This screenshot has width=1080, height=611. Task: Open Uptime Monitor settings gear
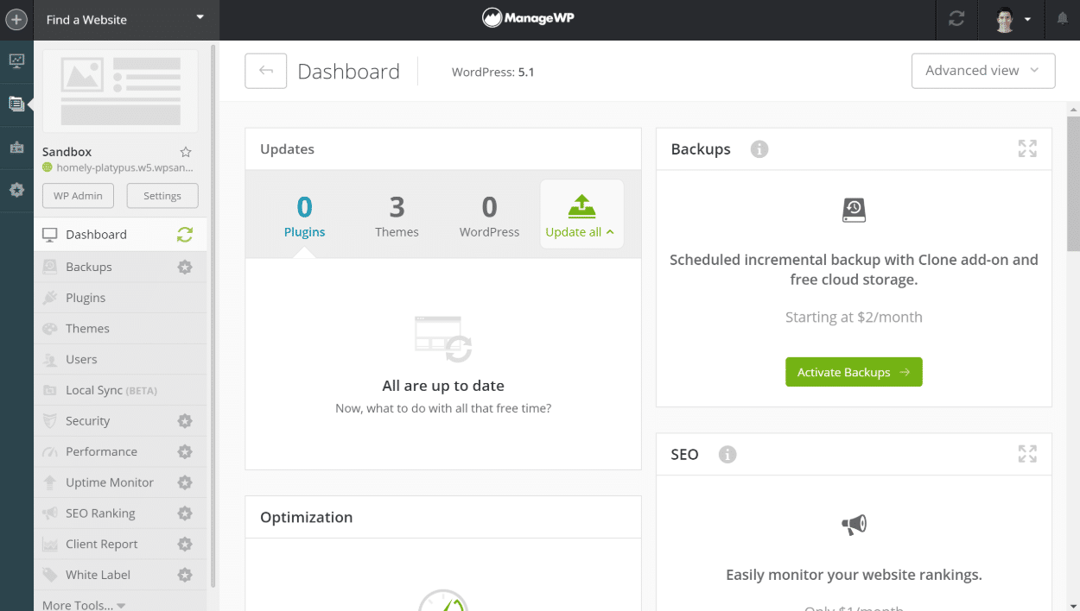[184, 482]
